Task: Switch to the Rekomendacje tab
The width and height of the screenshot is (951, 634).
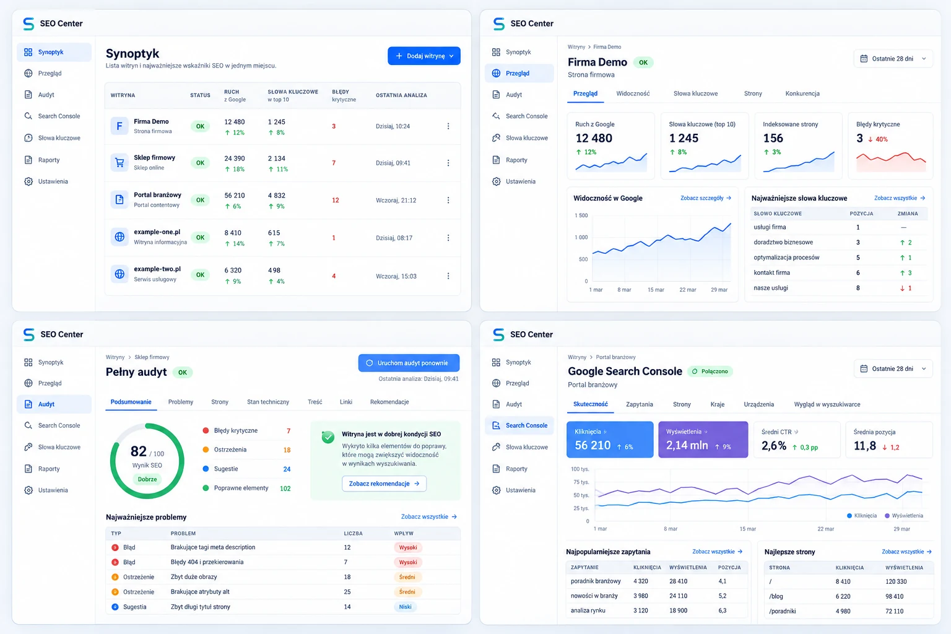Action: pos(389,402)
